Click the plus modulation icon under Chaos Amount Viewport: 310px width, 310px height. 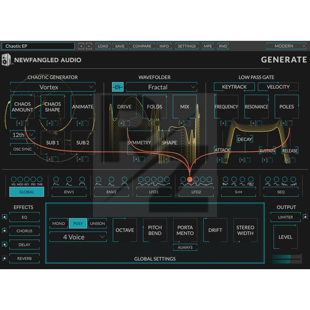19,123
